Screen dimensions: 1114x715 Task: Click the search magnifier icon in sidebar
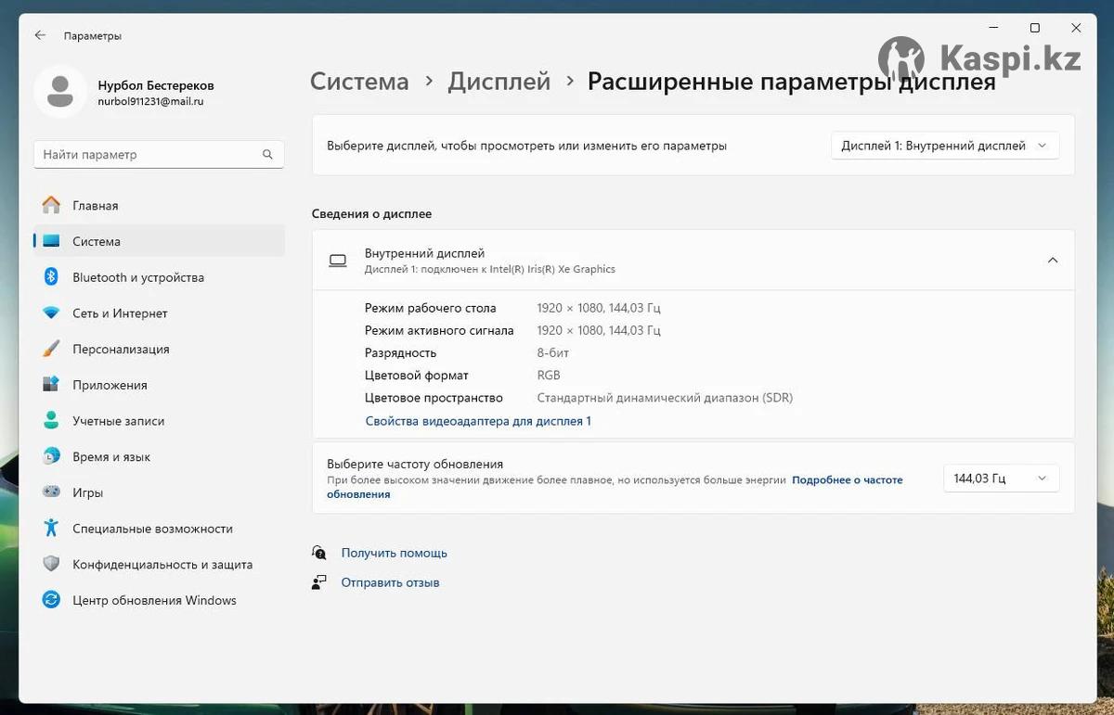267,155
